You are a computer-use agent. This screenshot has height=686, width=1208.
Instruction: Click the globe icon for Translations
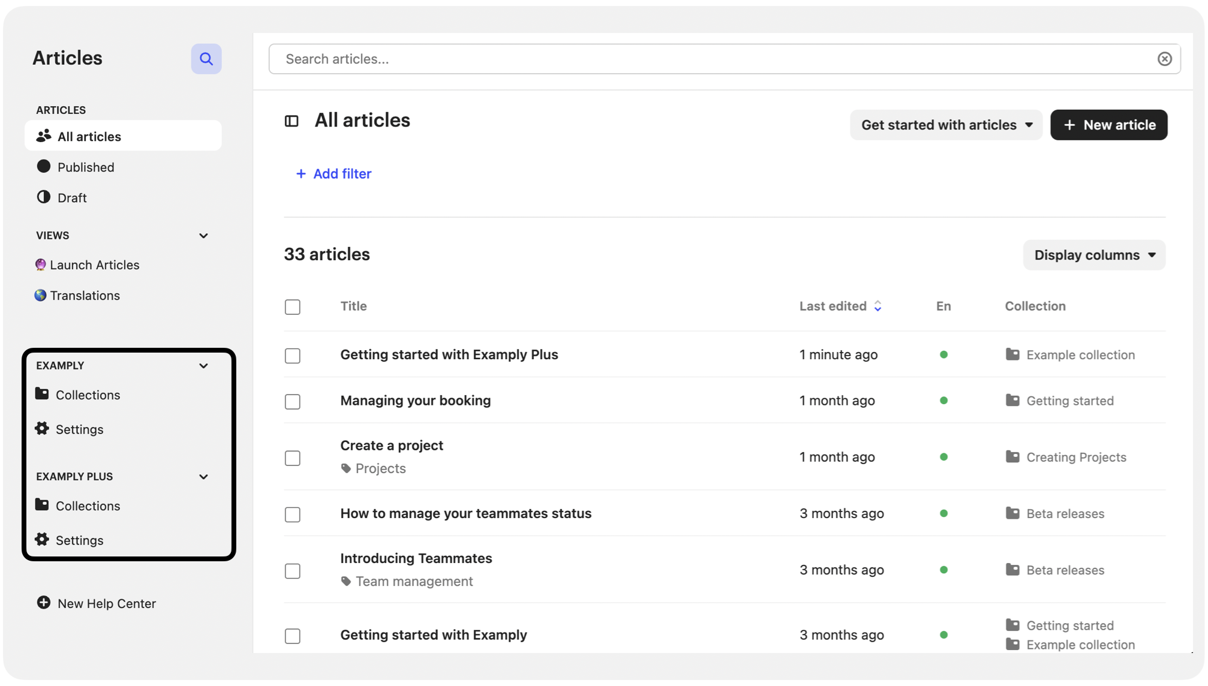[40, 295]
